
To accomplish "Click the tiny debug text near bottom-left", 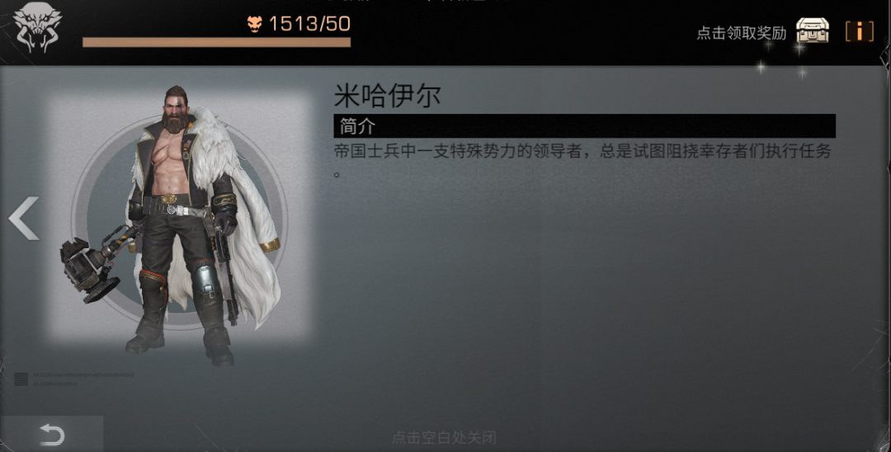I will [83, 379].
